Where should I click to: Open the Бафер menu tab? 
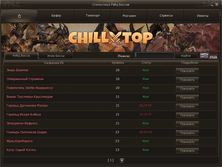[56, 16]
